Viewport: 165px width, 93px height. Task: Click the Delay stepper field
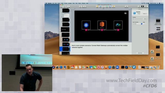tap(145, 24)
